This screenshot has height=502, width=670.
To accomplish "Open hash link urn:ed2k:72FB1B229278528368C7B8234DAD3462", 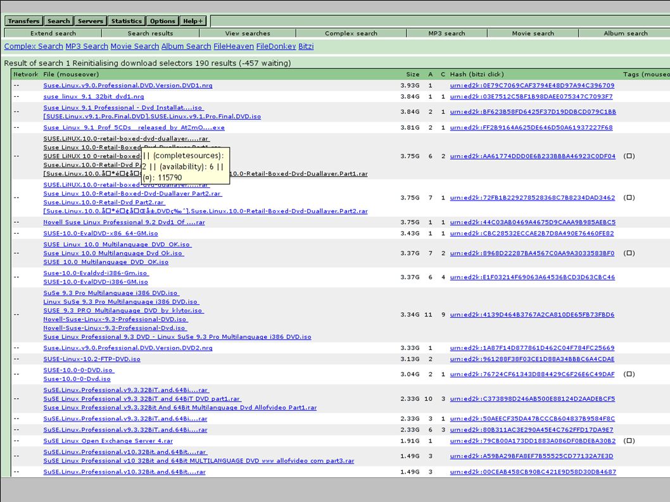I will (533, 198).
